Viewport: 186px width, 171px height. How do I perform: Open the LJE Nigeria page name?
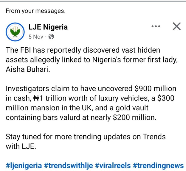click(x=48, y=27)
